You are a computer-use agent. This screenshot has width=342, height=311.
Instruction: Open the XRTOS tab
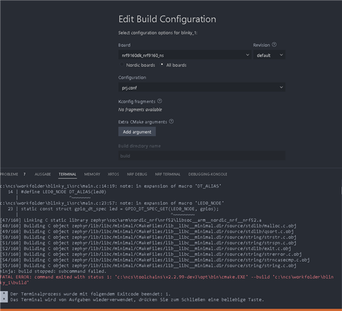pyautogui.click(x=113, y=174)
